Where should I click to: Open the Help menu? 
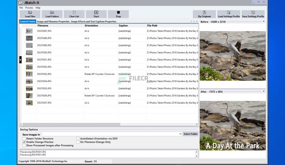tap(38, 7)
